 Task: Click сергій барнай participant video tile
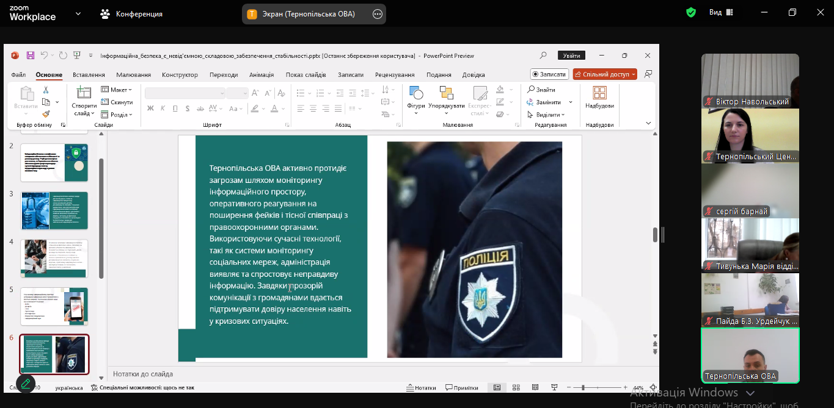[750, 191]
